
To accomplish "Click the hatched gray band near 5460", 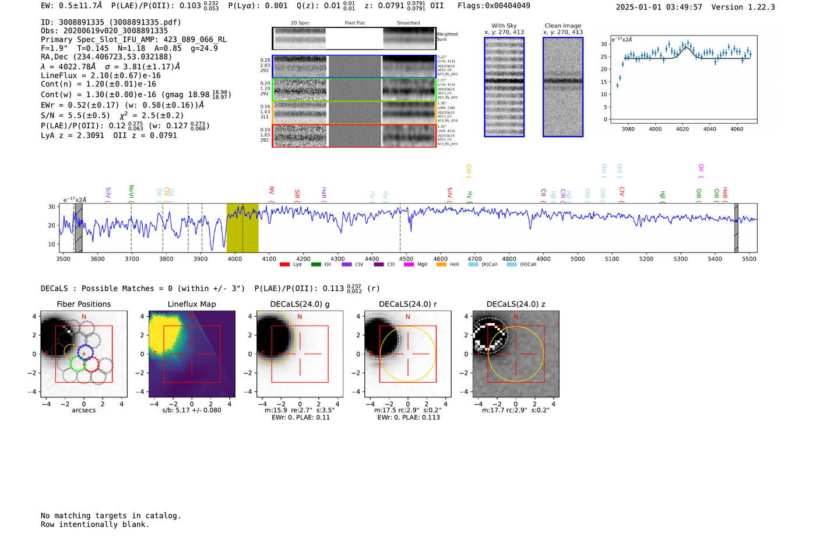I will tap(736, 228).
